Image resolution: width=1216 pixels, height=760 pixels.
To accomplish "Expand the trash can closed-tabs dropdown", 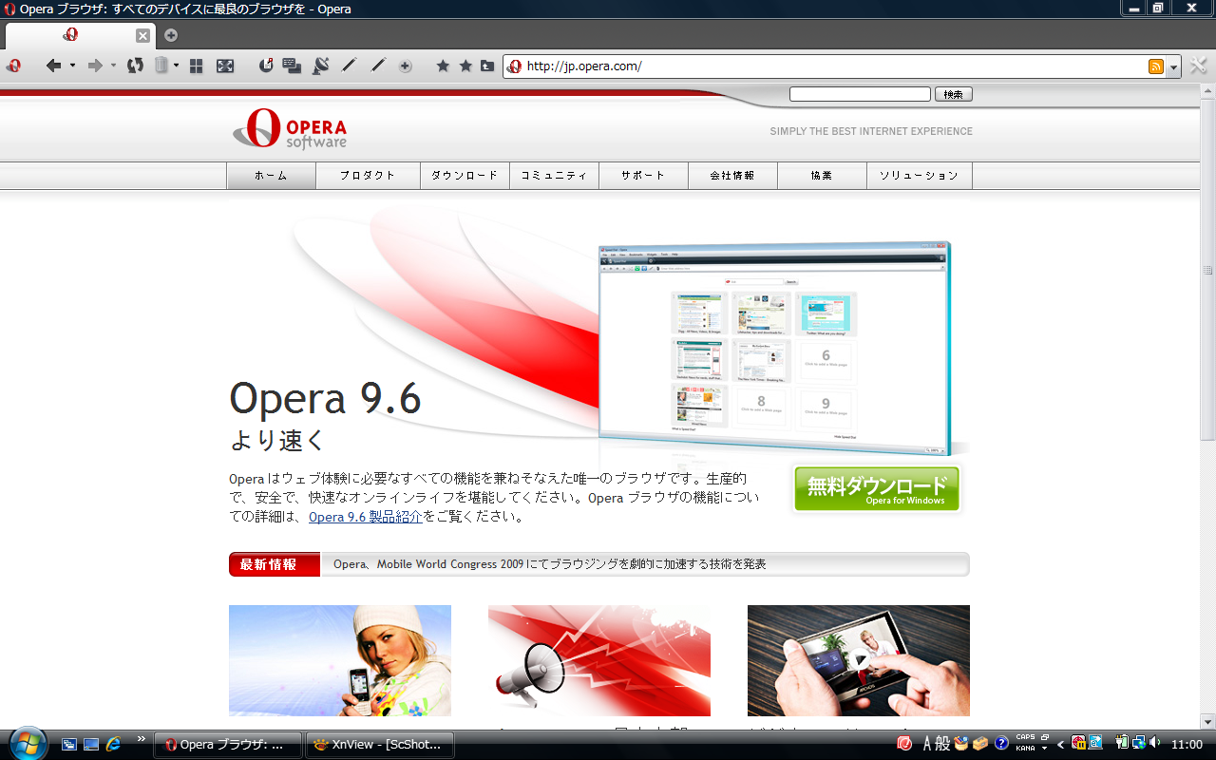I will [x=176, y=66].
